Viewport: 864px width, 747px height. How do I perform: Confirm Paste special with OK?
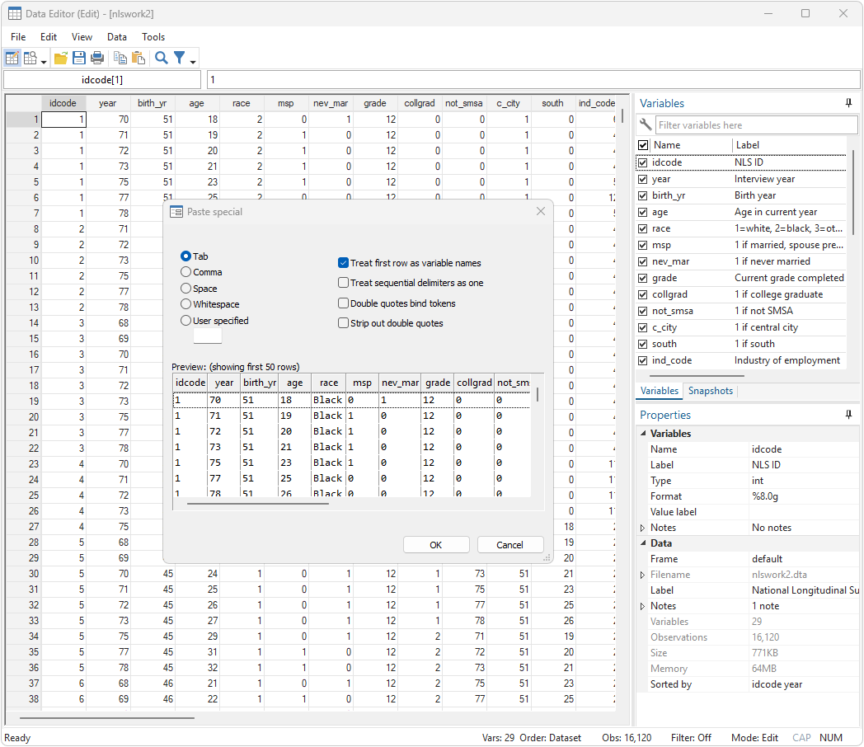coord(436,544)
